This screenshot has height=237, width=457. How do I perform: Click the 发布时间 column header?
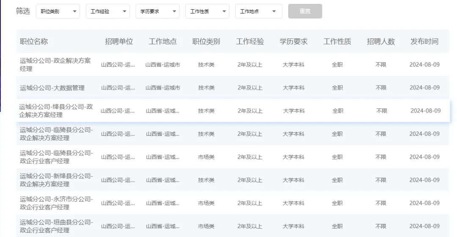(424, 41)
